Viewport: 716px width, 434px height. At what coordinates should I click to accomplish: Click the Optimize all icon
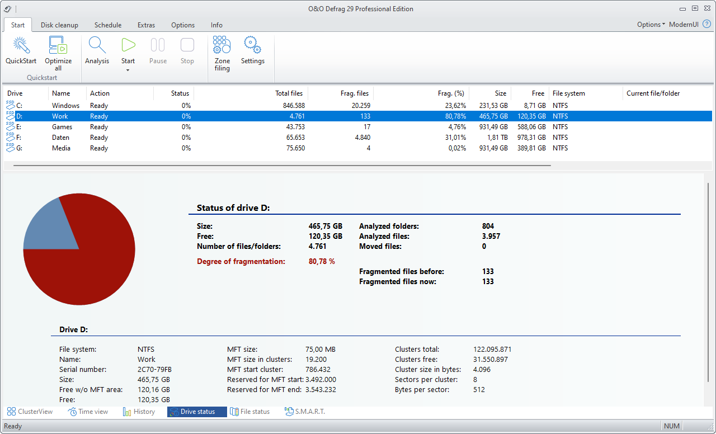(58, 45)
